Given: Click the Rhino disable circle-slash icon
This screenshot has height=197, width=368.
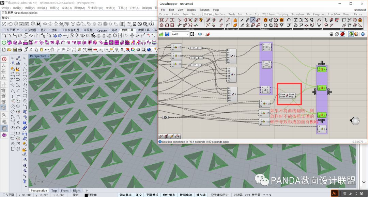Looking at the screenshot, I should [x=140, y=24].
